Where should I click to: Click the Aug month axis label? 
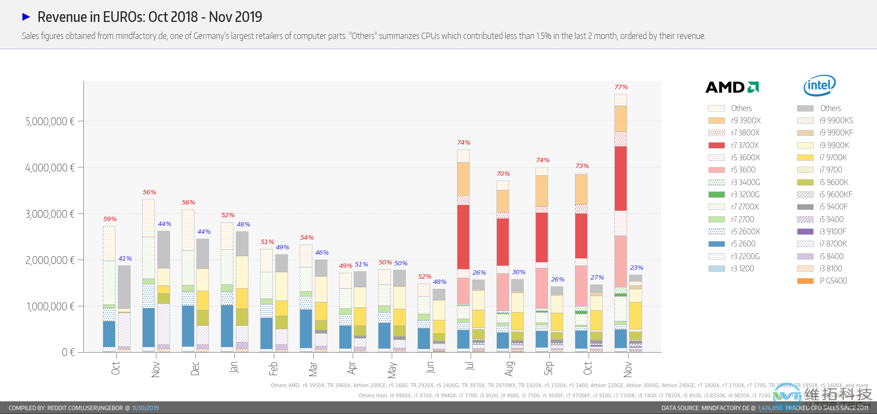click(x=510, y=368)
